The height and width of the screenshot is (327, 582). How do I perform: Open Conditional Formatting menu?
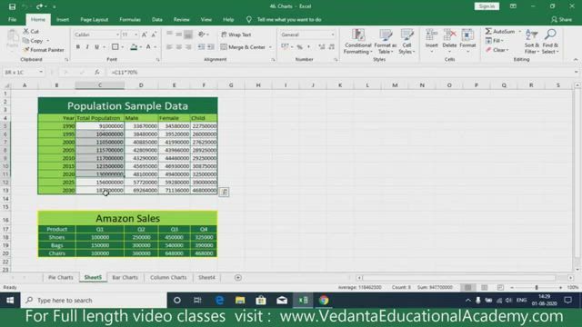coord(357,42)
